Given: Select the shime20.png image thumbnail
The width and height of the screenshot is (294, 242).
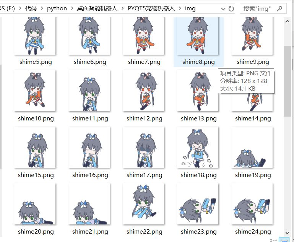Looking at the screenshot, I should (x=35, y=204).
